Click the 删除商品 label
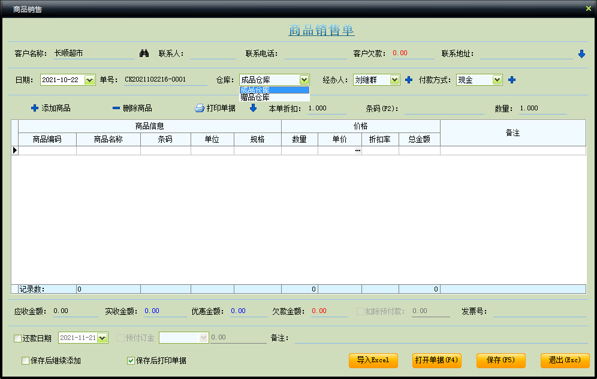The height and width of the screenshot is (379, 597). point(137,108)
